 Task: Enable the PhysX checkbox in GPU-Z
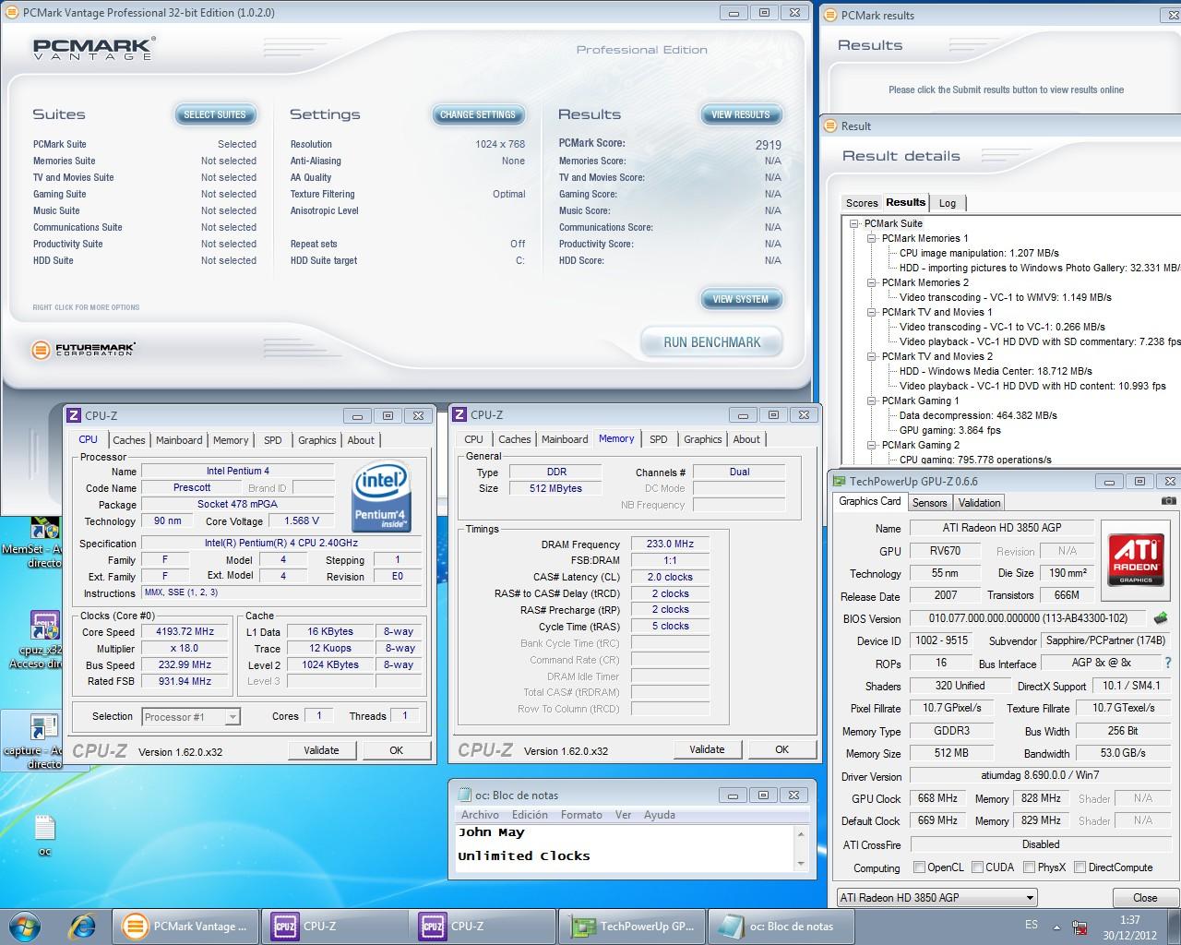pos(1029,867)
